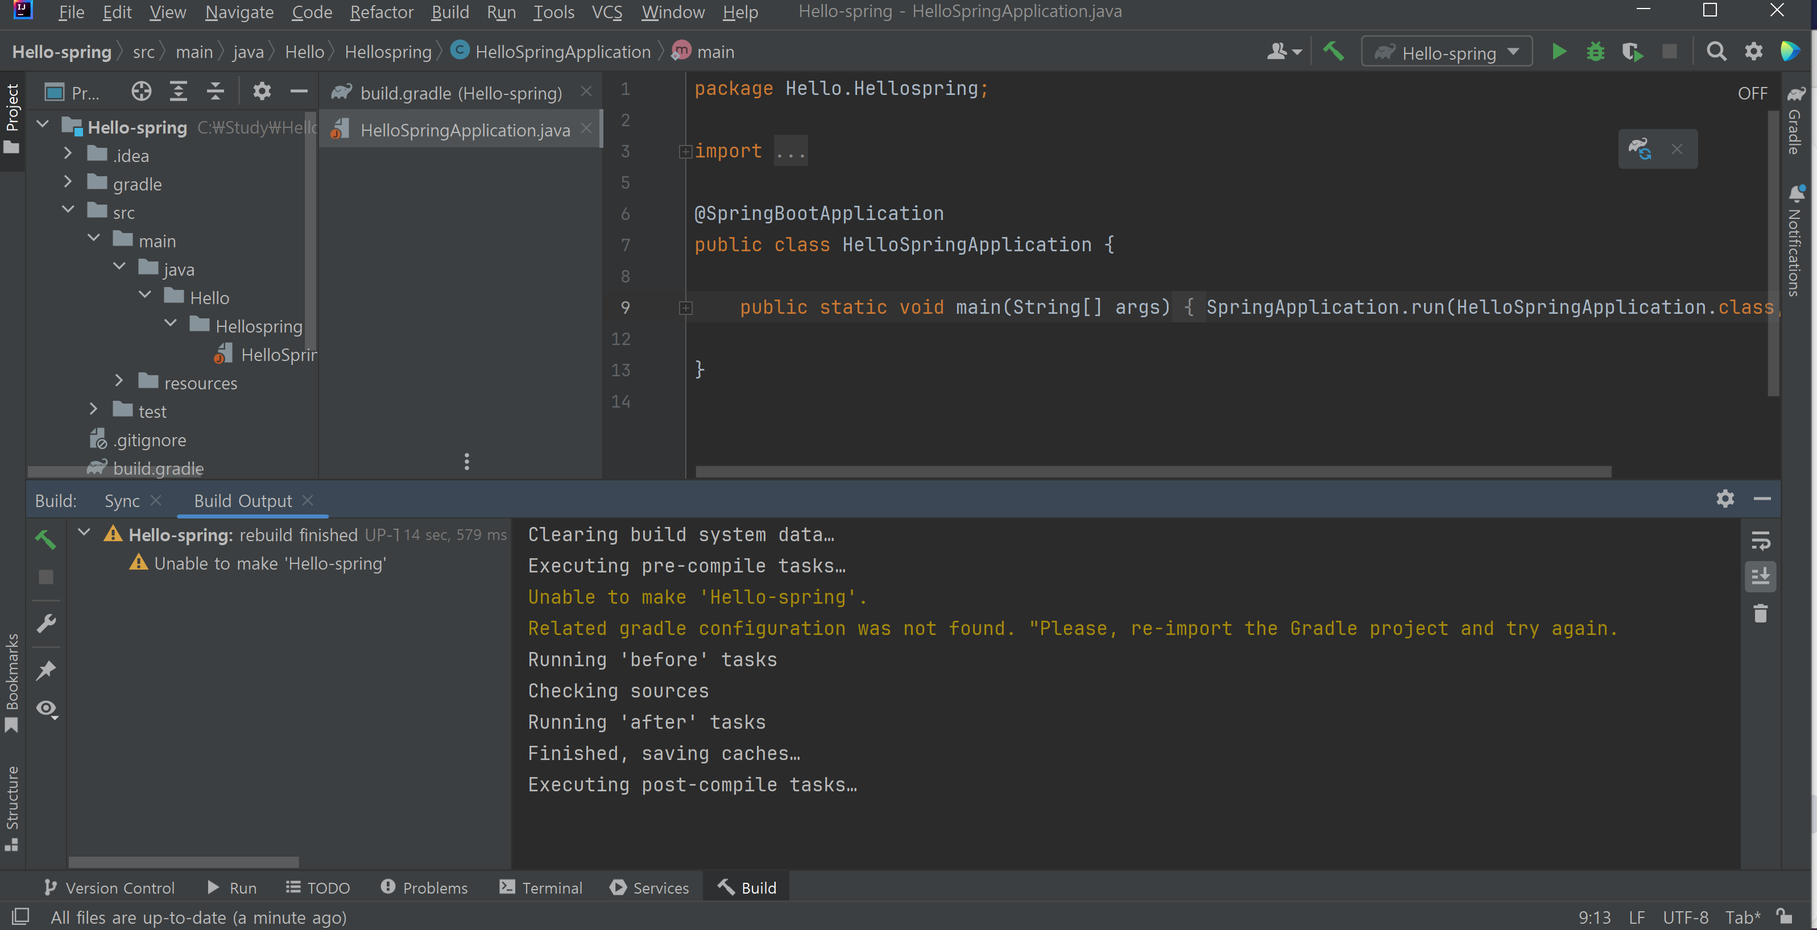Toggle tool window bars status icon
This screenshot has width=1817, height=930.
pos(20,916)
